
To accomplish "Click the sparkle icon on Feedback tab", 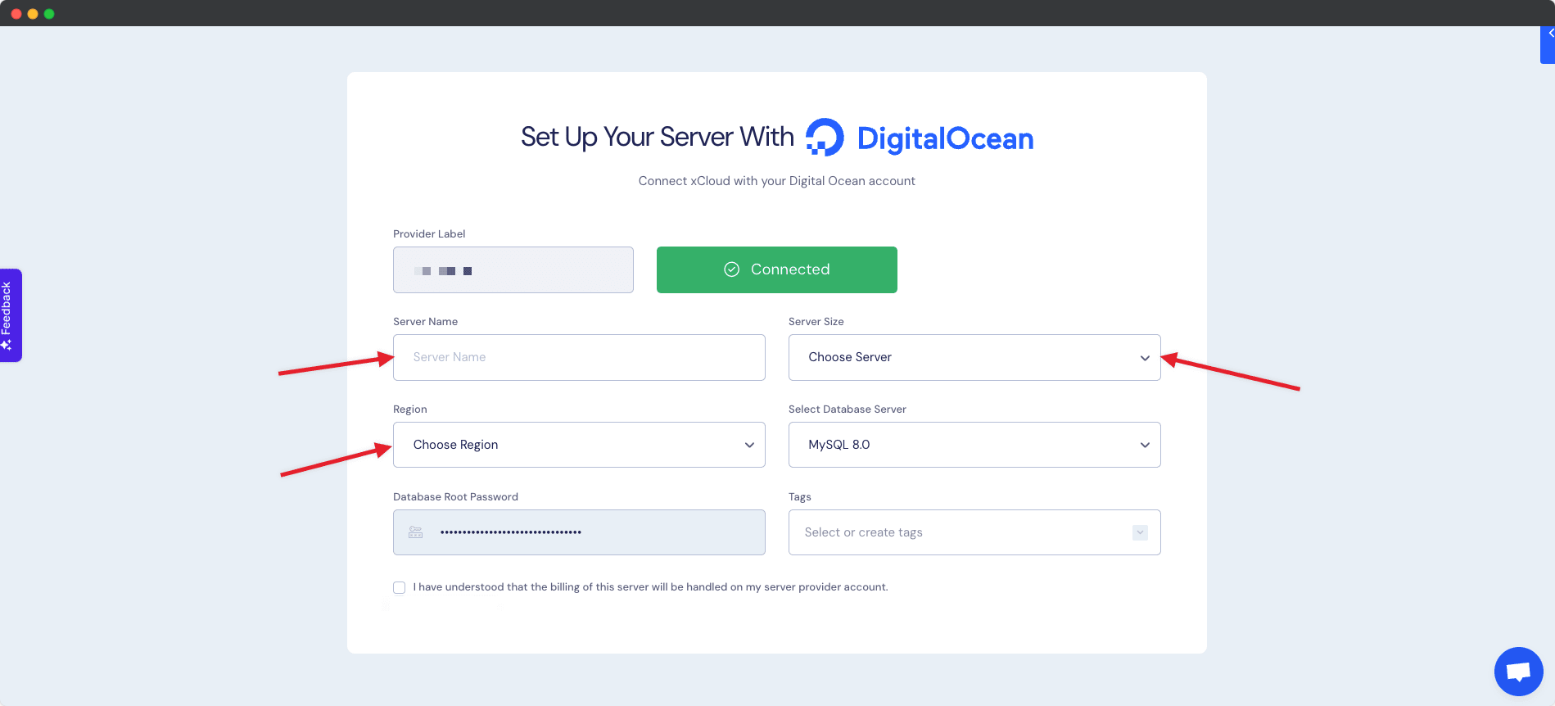I will tap(7, 345).
